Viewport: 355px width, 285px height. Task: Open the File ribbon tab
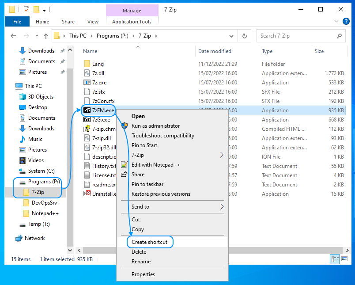click(x=17, y=22)
